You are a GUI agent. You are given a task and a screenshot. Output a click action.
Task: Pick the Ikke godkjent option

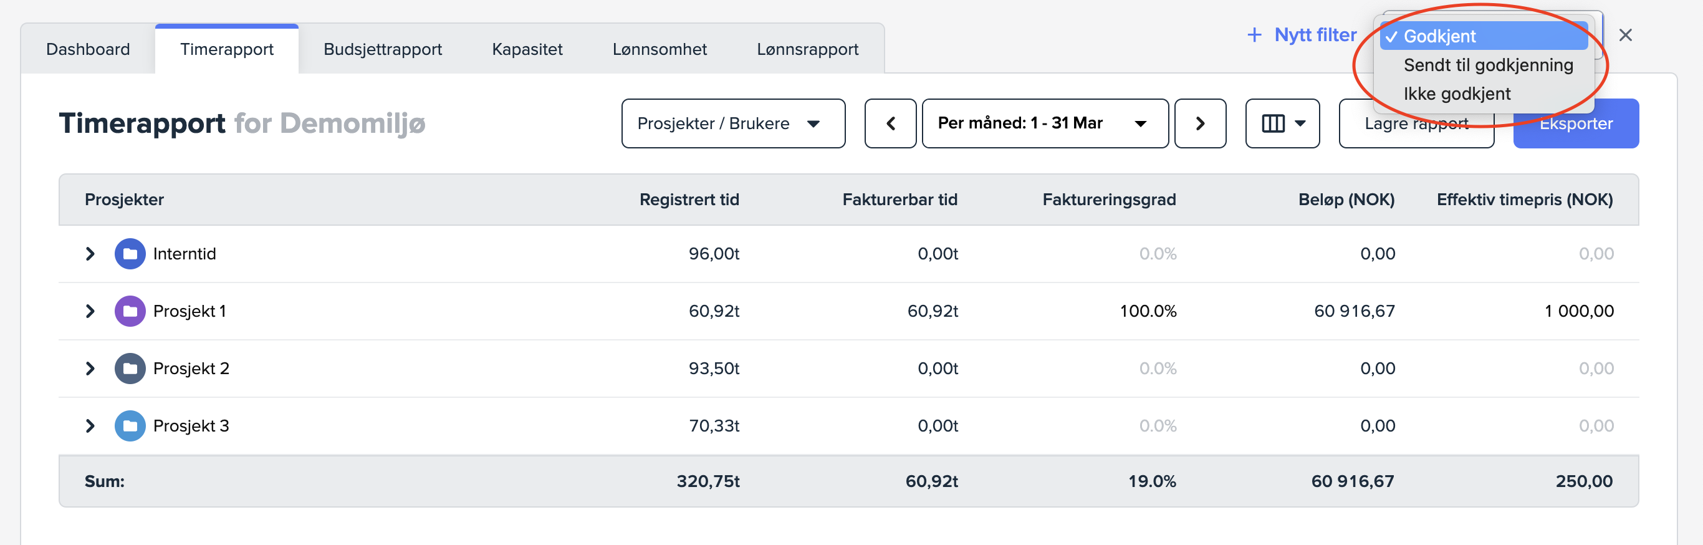[1456, 94]
